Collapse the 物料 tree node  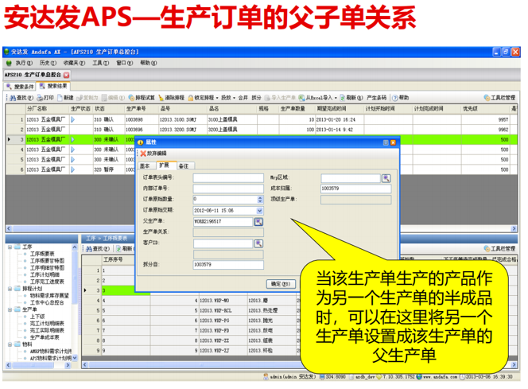coord(10,344)
